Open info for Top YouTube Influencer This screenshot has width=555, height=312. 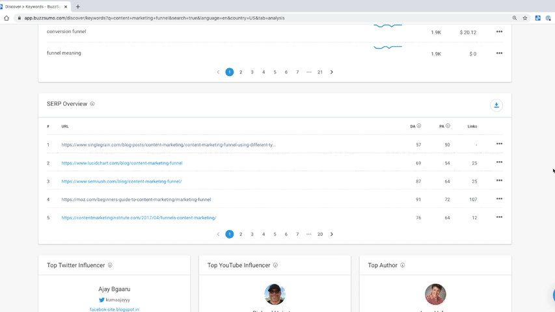[x=275, y=265]
